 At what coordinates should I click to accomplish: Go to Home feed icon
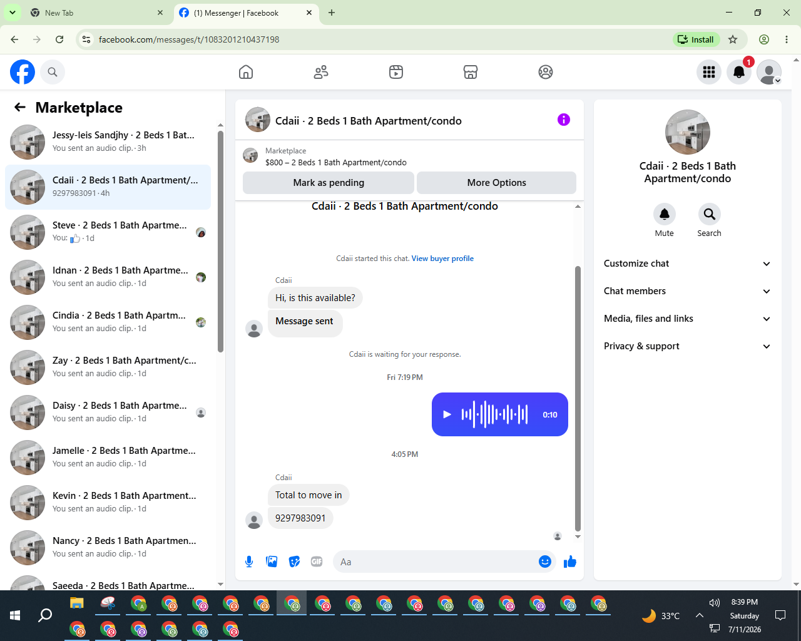(246, 72)
